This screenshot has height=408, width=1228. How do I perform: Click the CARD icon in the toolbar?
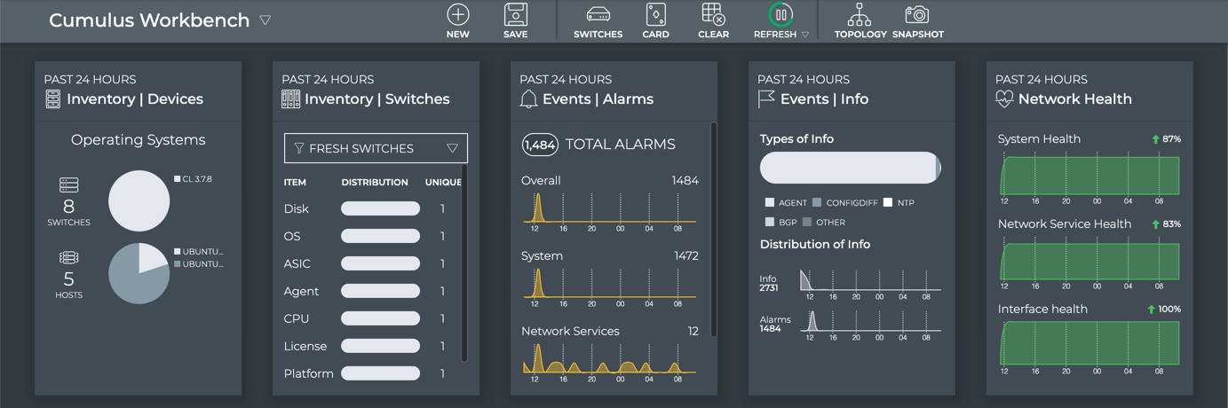pyautogui.click(x=655, y=15)
